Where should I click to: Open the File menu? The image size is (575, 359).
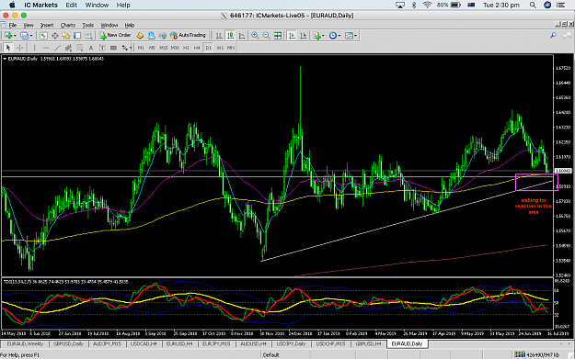[13, 26]
